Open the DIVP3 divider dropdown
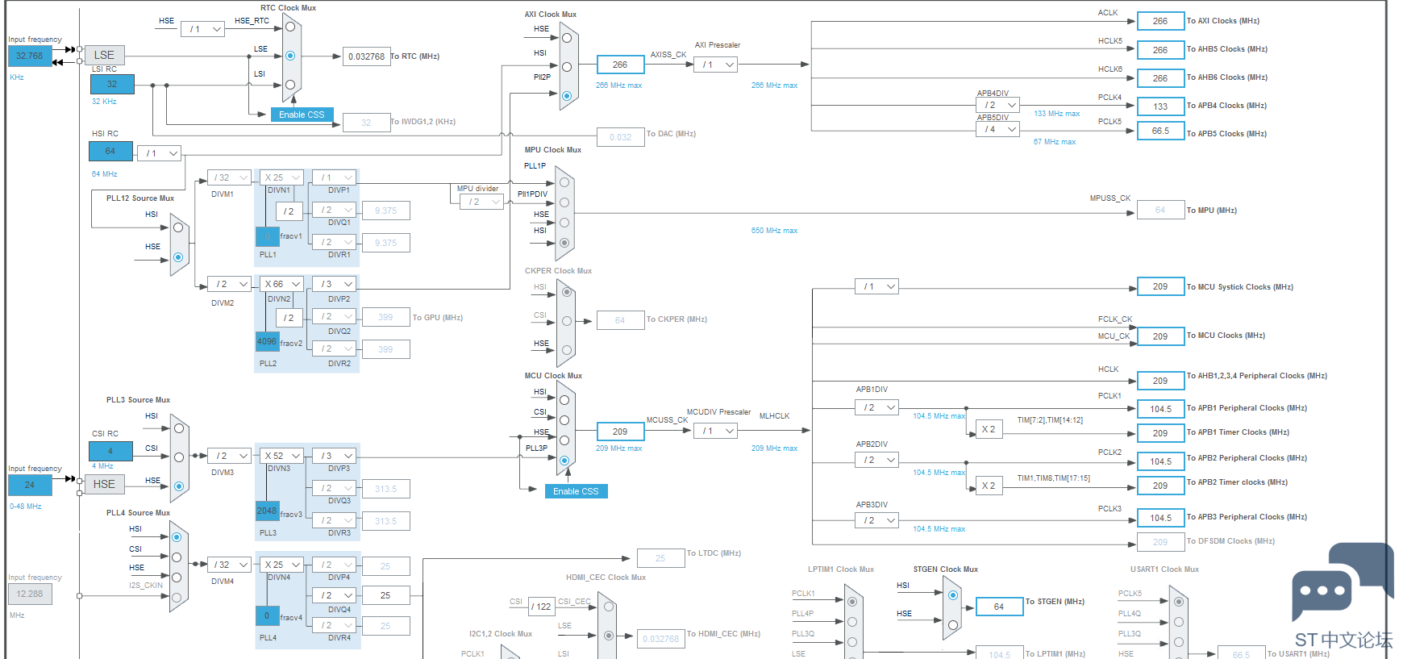 [335, 456]
